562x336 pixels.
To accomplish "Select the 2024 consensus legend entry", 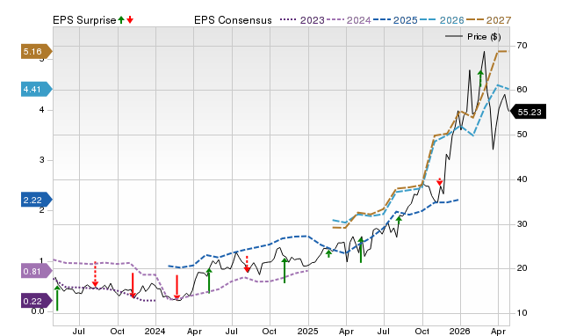I will pyautogui.click(x=349, y=20).
